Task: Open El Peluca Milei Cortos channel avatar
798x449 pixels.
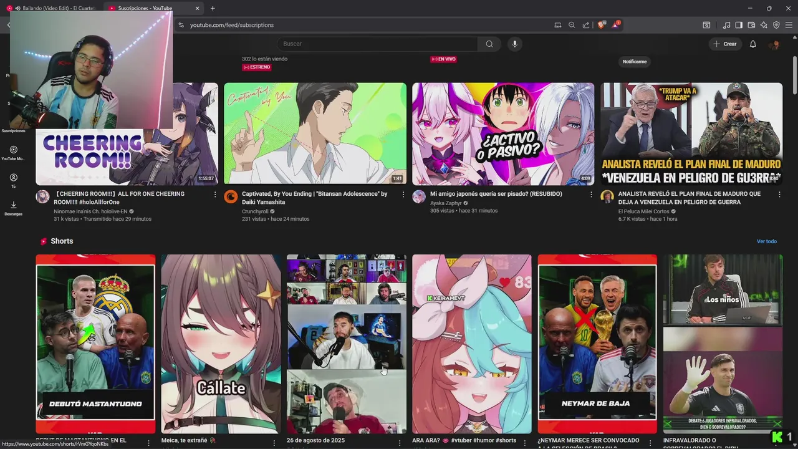Action: pyautogui.click(x=607, y=196)
